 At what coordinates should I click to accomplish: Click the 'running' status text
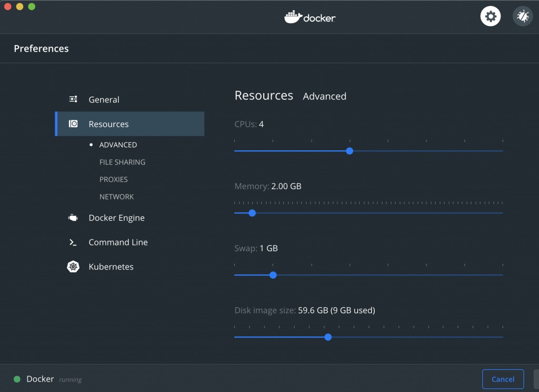coord(71,379)
